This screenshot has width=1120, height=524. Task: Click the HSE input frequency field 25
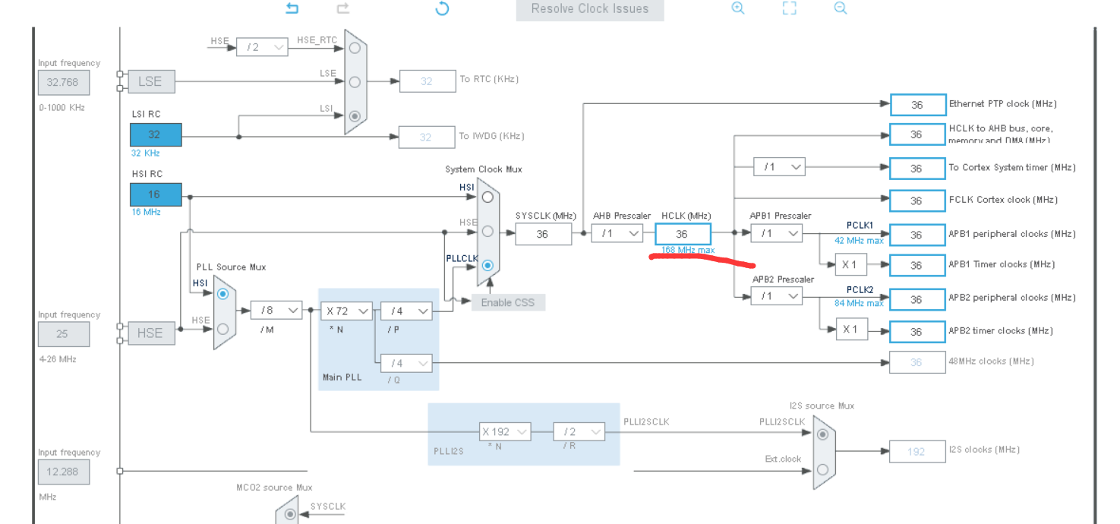coord(64,333)
